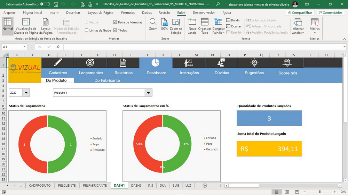Expand the 2020 year dropdown
Screen dimensions: 348x195
click(x=26, y=93)
